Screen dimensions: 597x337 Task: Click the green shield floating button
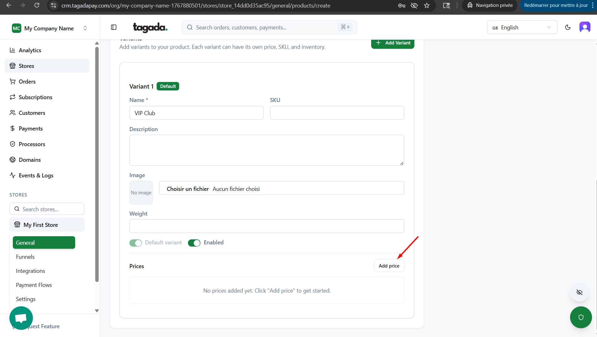pos(581,317)
